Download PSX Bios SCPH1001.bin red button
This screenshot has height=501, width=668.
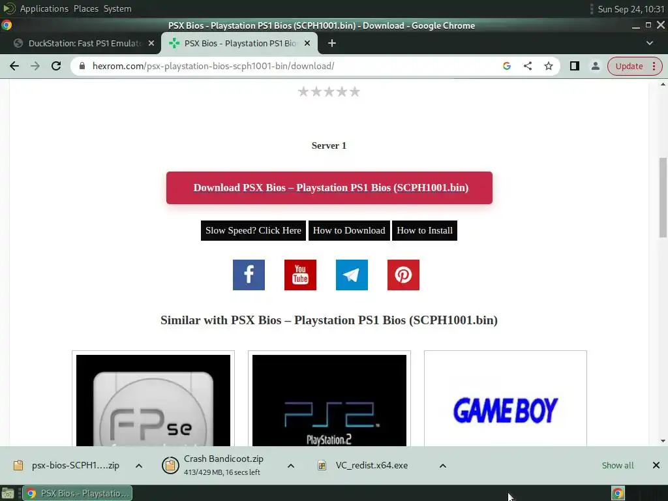[329, 188]
